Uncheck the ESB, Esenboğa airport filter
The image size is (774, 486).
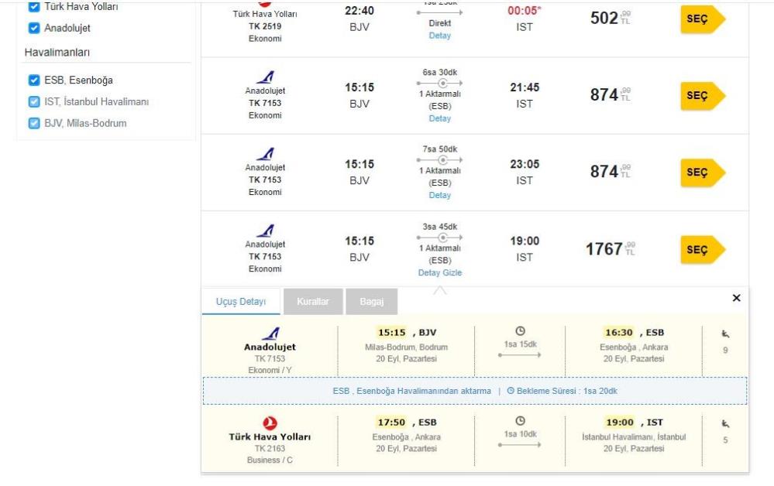(x=34, y=80)
